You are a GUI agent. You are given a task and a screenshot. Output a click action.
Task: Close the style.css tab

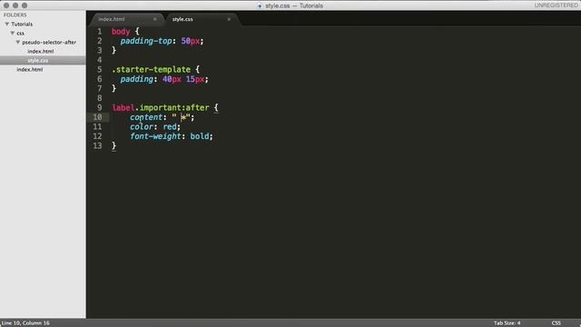pos(229,19)
